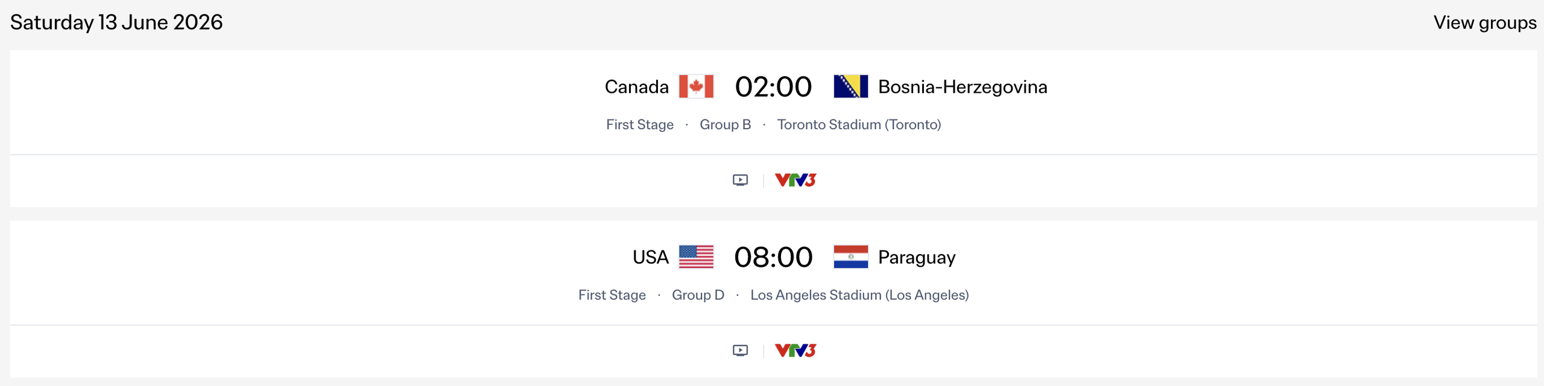The height and width of the screenshot is (386, 1544).
Task: Select the Canada team name
Action: click(x=636, y=86)
